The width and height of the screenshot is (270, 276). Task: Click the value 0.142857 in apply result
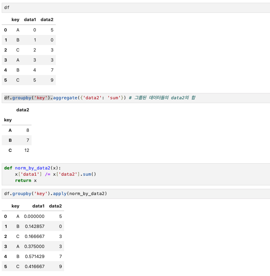(x=35, y=226)
